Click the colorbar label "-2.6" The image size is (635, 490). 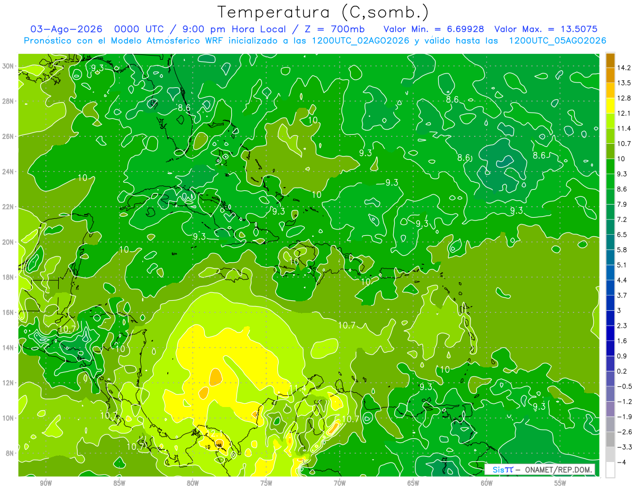(624, 432)
